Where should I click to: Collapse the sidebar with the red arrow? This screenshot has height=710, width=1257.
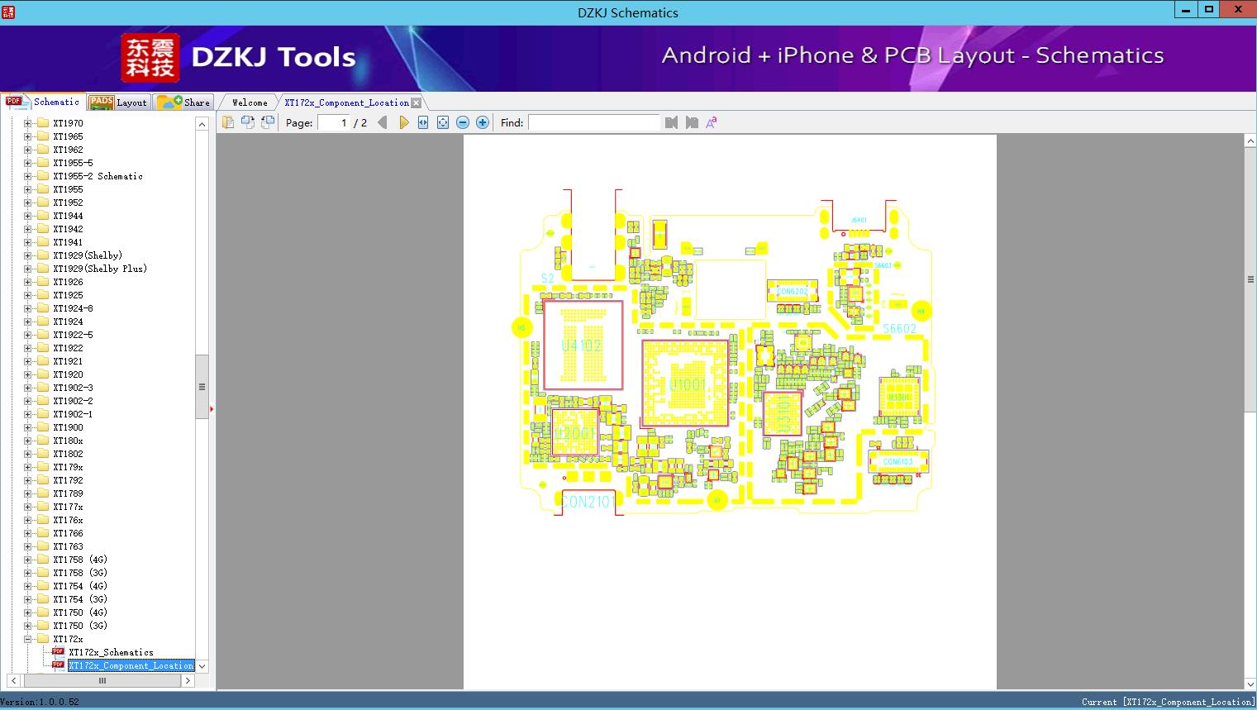(x=212, y=408)
